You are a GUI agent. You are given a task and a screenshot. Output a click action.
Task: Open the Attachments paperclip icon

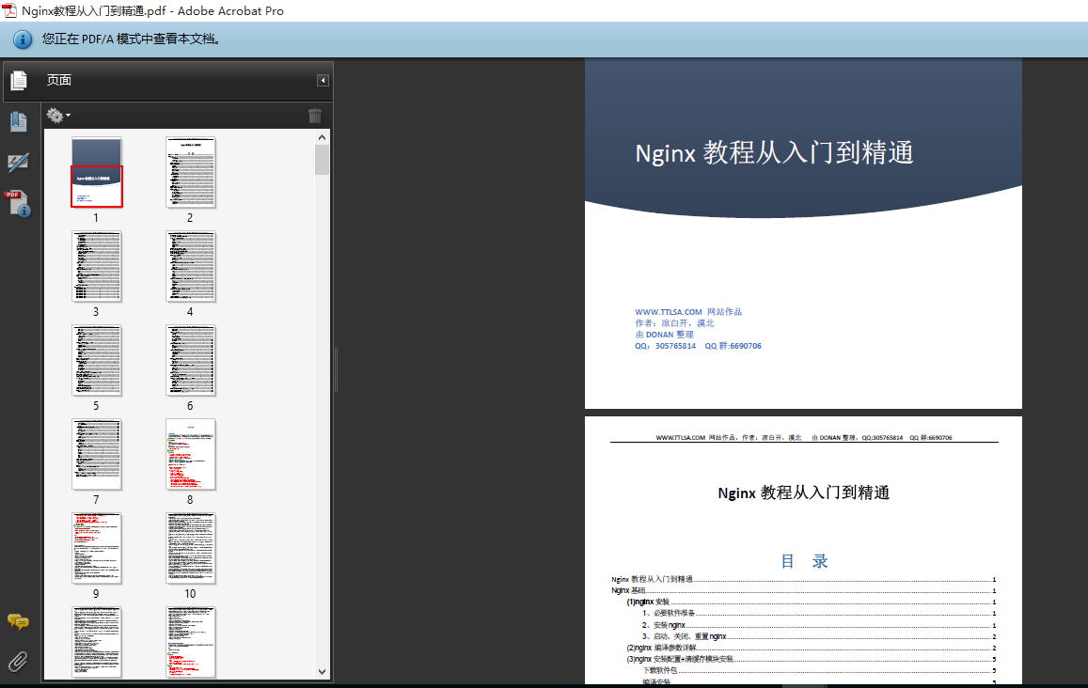pyautogui.click(x=18, y=662)
